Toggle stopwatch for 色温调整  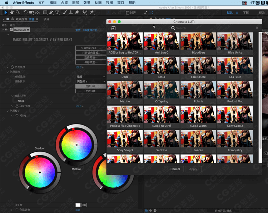[17, 210]
